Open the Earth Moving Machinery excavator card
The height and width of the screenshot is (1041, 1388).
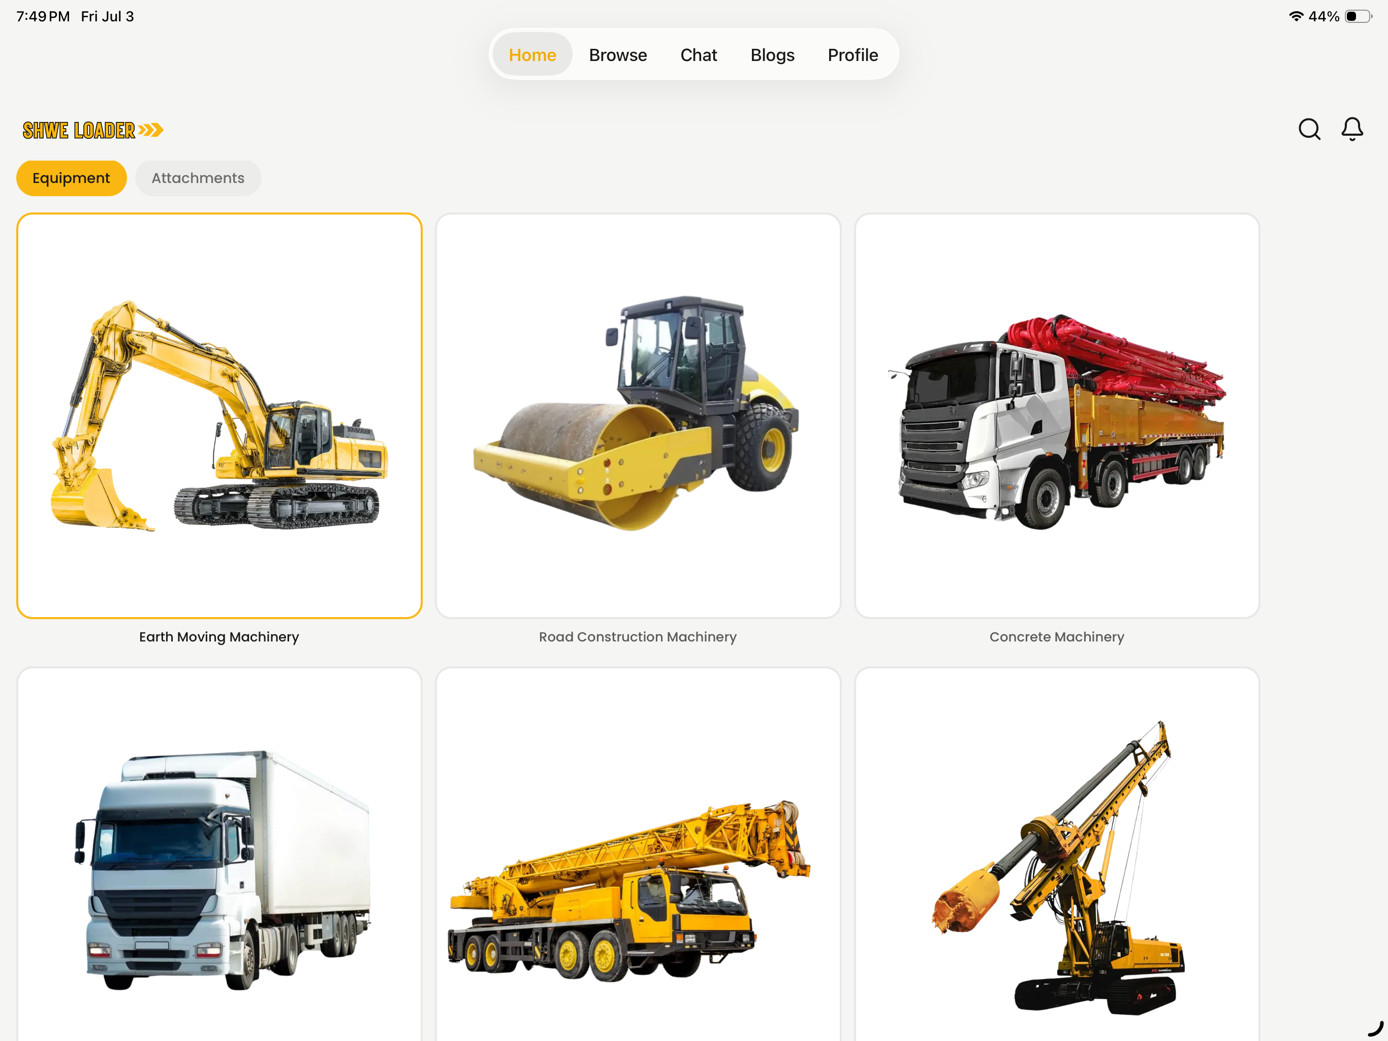(x=219, y=416)
